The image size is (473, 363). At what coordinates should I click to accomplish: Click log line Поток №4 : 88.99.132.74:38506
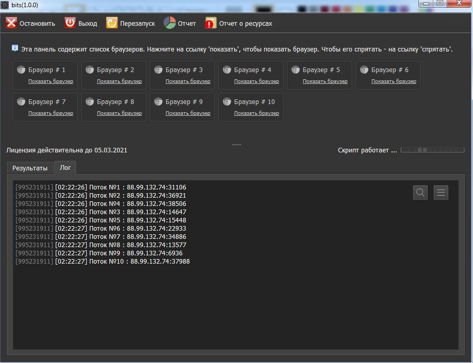point(101,204)
